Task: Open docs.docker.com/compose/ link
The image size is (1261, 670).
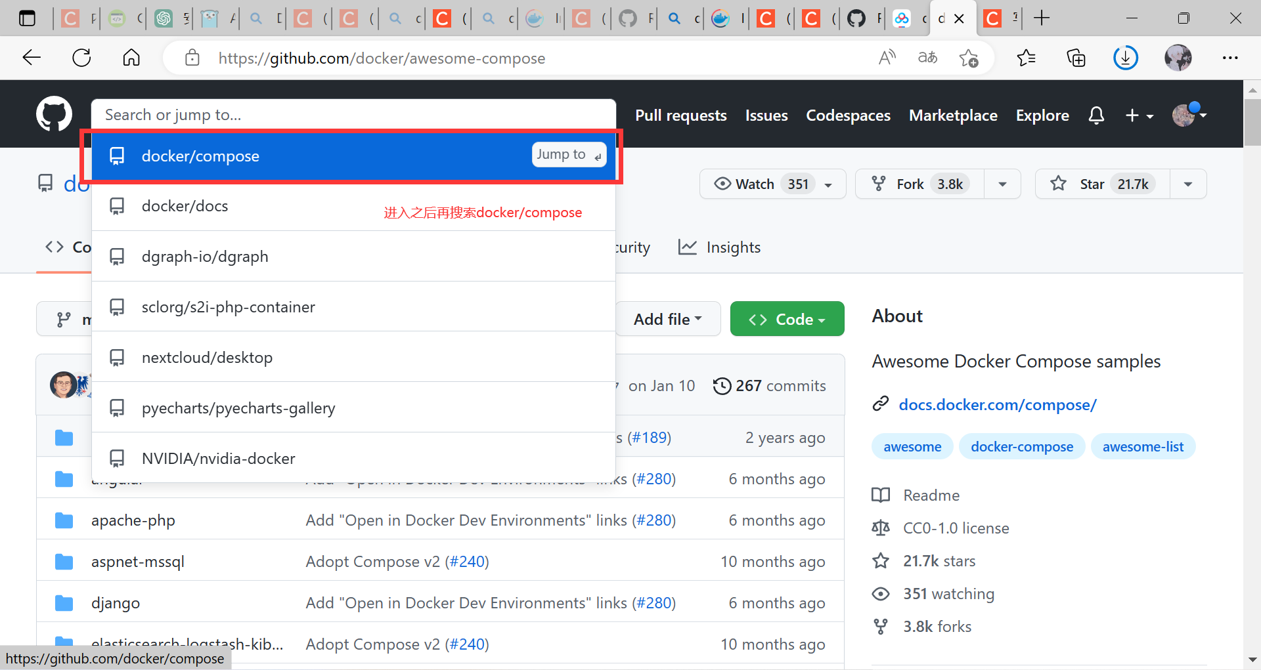Action: click(997, 404)
